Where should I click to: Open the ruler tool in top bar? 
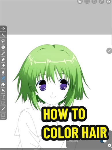tap(101, 1)
